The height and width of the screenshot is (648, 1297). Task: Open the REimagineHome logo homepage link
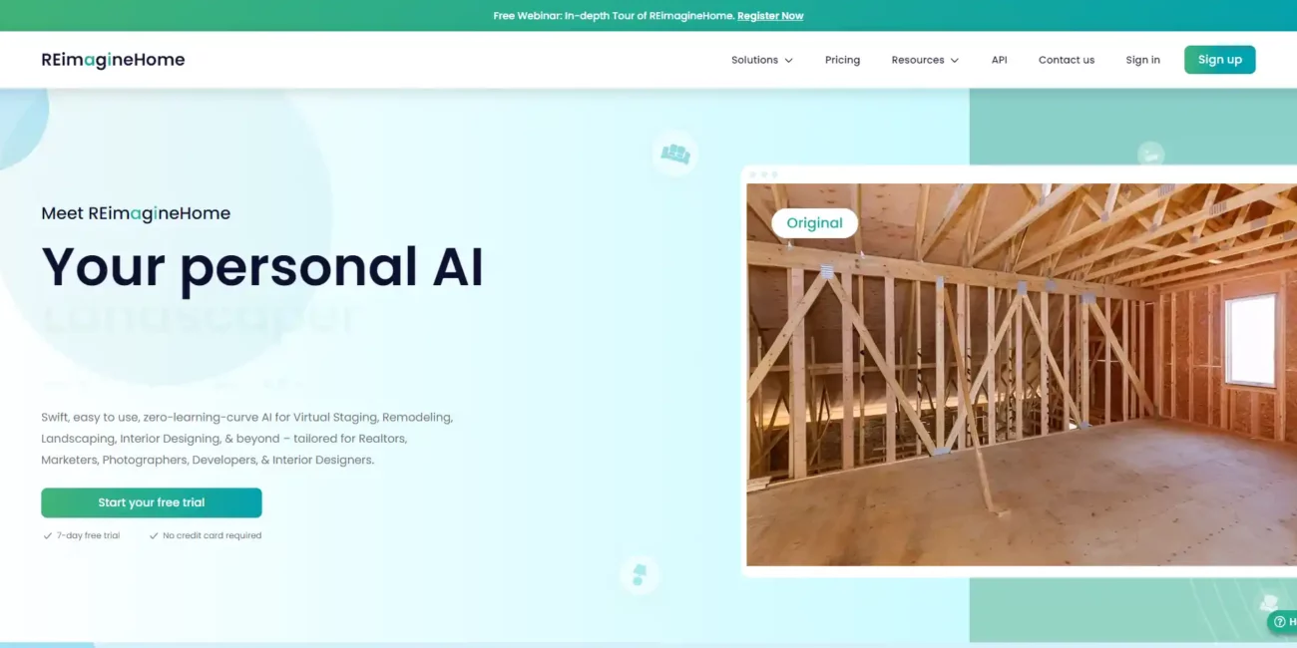[x=113, y=60]
